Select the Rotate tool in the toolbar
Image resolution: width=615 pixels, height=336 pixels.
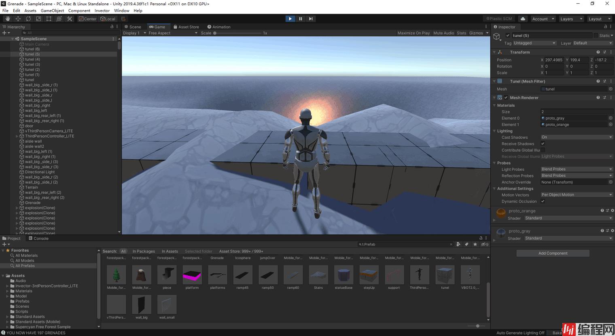pyautogui.click(x=28, y=19)
